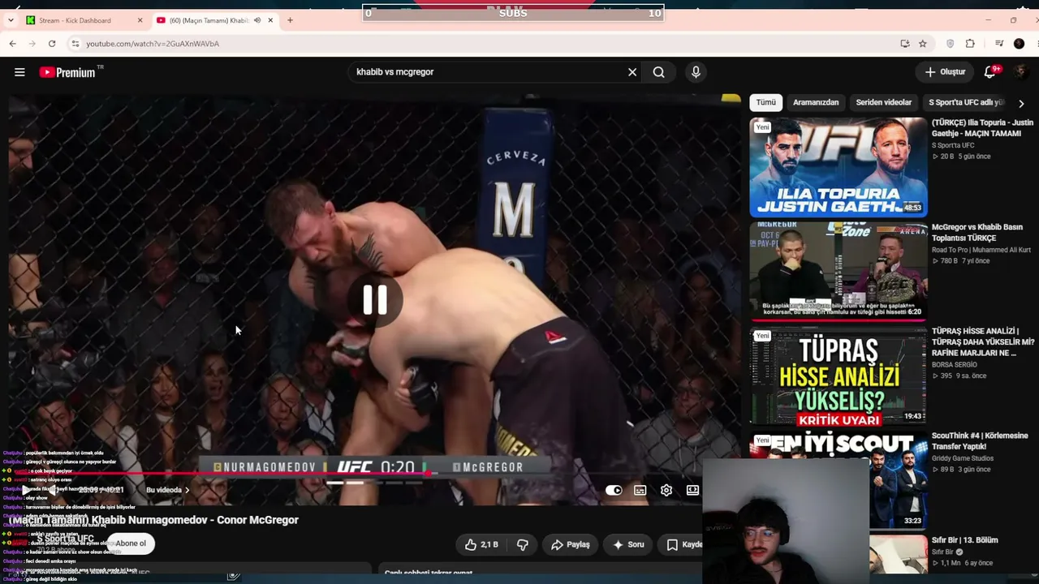
Task: Open the YouTube account avatar menu
Action: (x=1021, y=72)
